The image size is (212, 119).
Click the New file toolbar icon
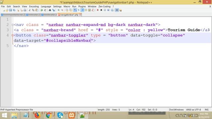point(4,10)
